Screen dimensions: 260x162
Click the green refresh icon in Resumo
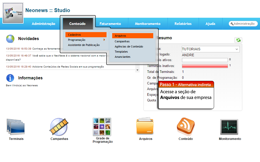(x=238, y=40)
